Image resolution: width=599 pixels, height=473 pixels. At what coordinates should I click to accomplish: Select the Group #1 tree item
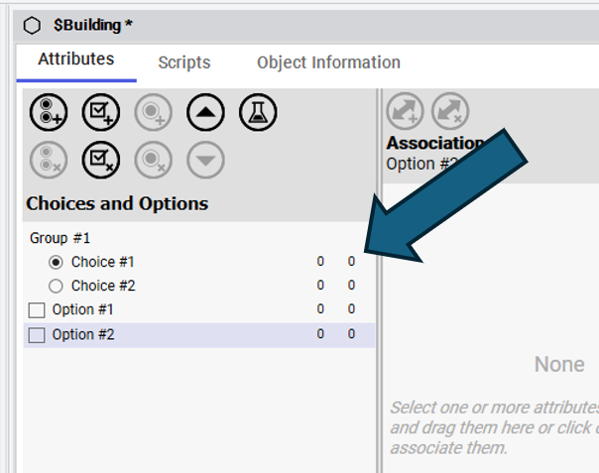pos(60,238)
